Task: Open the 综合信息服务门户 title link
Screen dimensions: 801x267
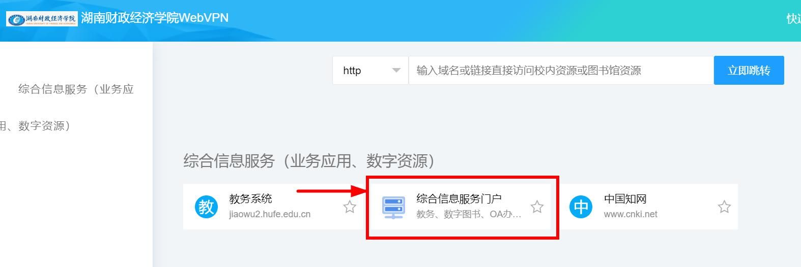Action: (x=459, y=199)
